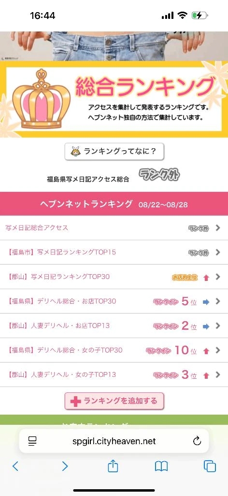228x496 pixels.
Task: Open the Safari share sheet icon
Action: point(113,465)
